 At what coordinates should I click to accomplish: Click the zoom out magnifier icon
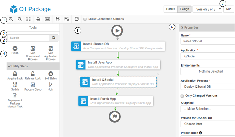(x=20, y=19)
